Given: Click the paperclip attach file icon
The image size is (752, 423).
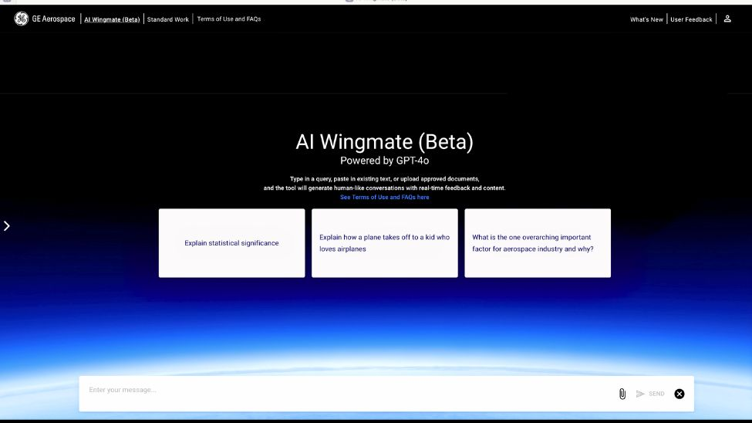Looking at the screenshot, I should [x=622, y=394].
